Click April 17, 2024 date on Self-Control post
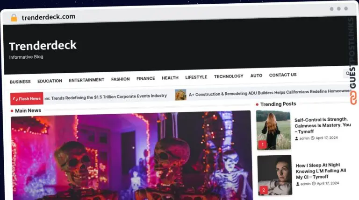 327,138
